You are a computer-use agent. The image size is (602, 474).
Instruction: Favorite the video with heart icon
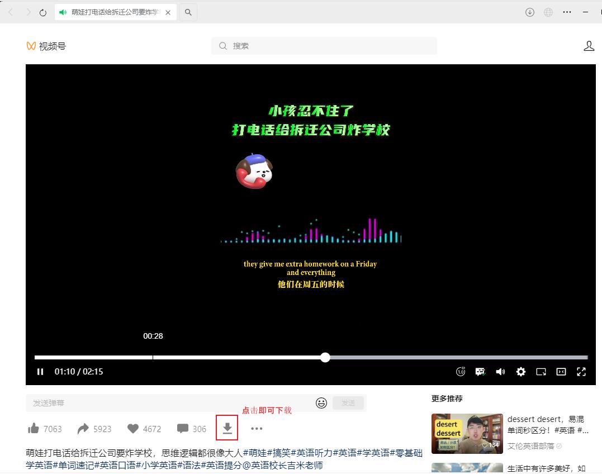(x=133, y=428)
